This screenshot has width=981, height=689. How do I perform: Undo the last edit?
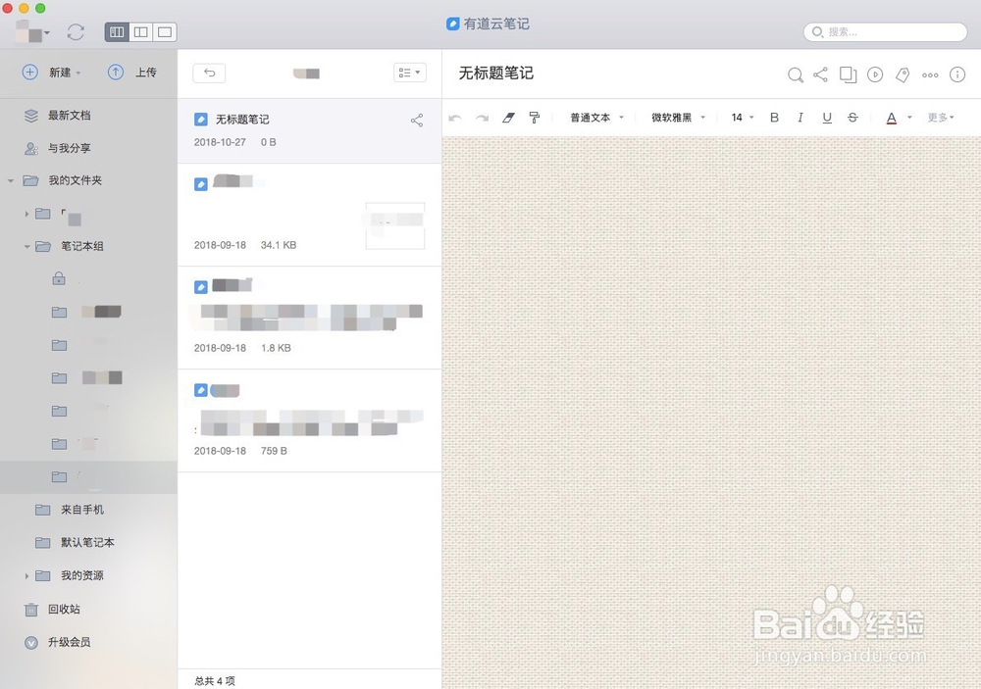(x=454, y=117)
